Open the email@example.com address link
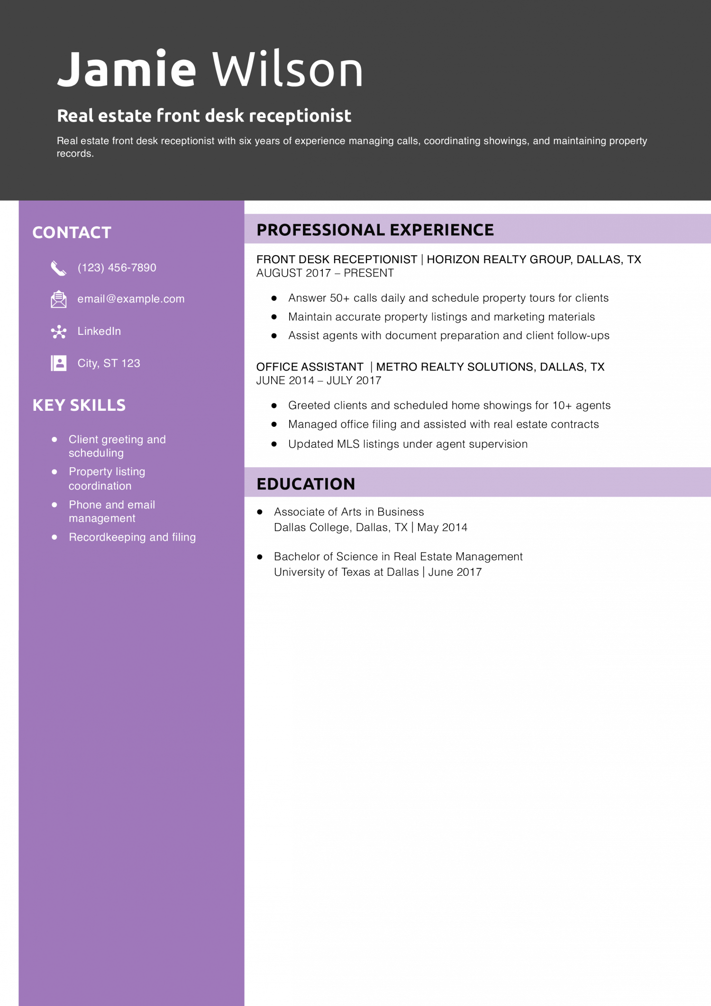 point(131,299)
